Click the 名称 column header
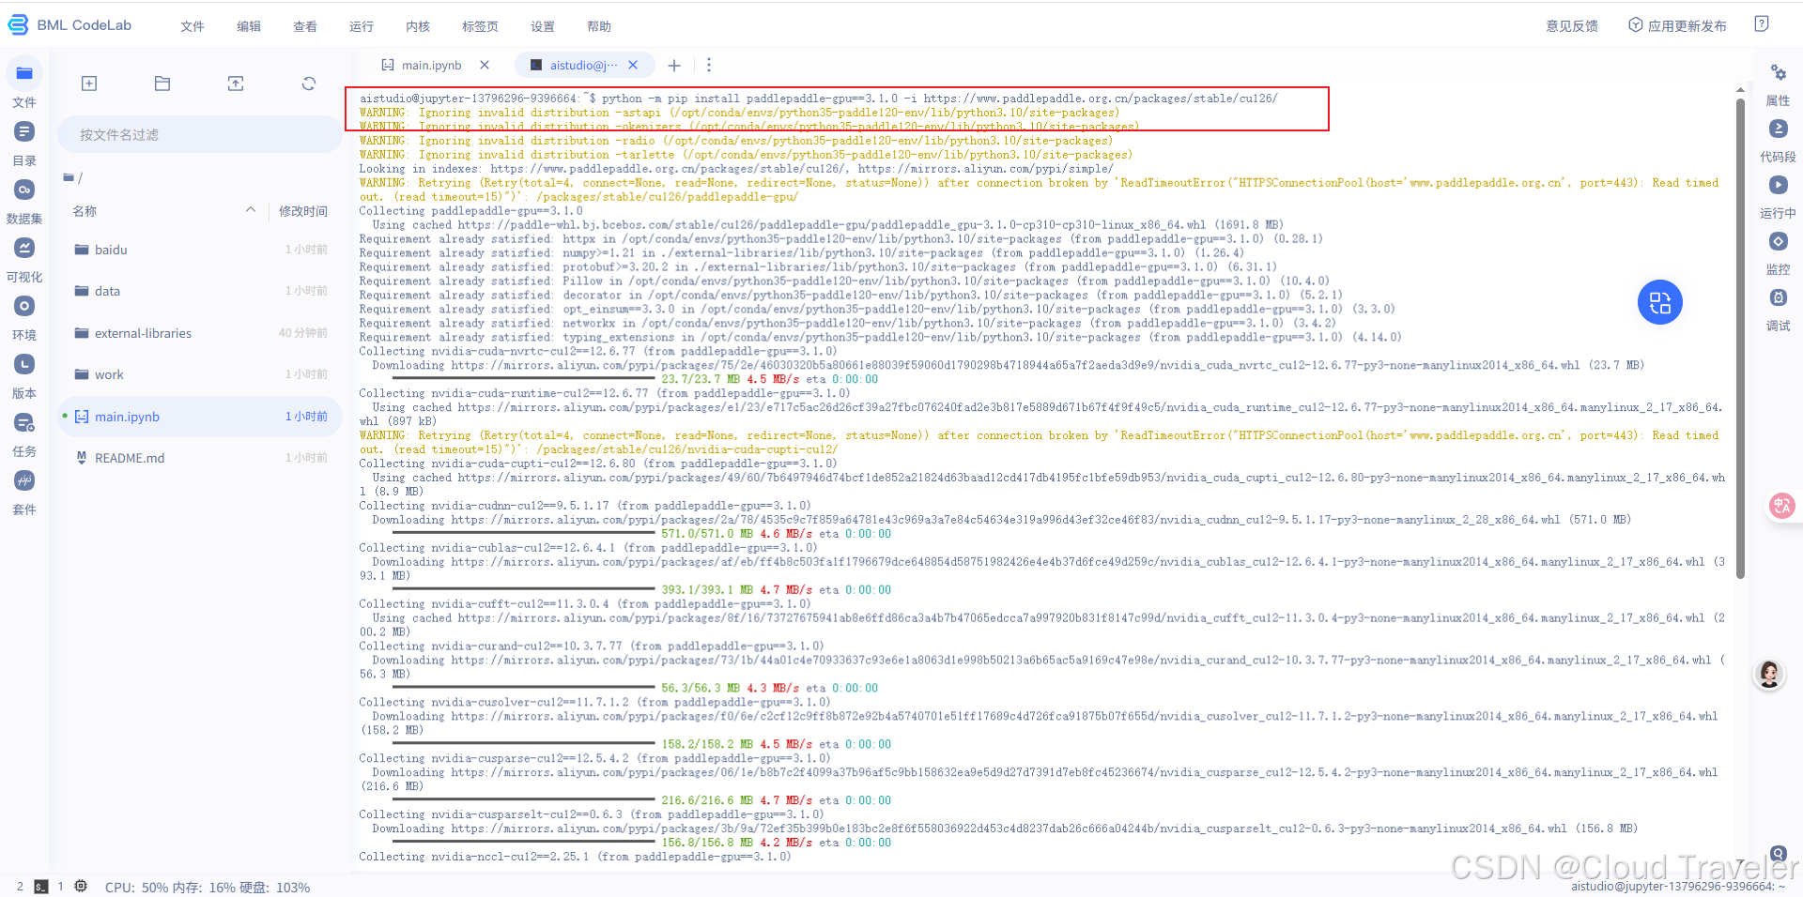 tap(85, 211)
